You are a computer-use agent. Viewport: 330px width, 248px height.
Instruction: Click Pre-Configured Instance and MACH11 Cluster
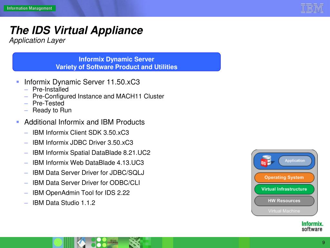(x=98, y=96)
